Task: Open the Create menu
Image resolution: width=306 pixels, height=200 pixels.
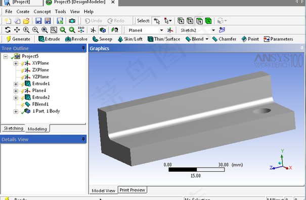Action: [23, 12]
